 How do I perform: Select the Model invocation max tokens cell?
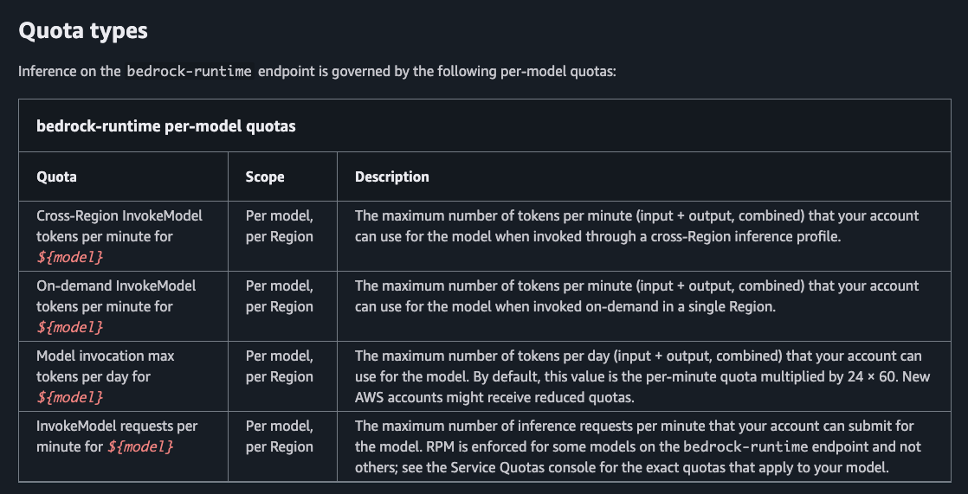tap(124, 376)
